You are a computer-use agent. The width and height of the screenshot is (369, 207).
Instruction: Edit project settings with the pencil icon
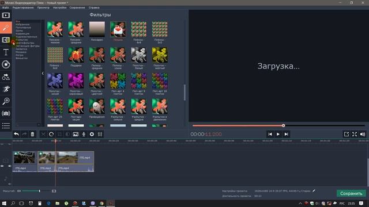[314, 191]
